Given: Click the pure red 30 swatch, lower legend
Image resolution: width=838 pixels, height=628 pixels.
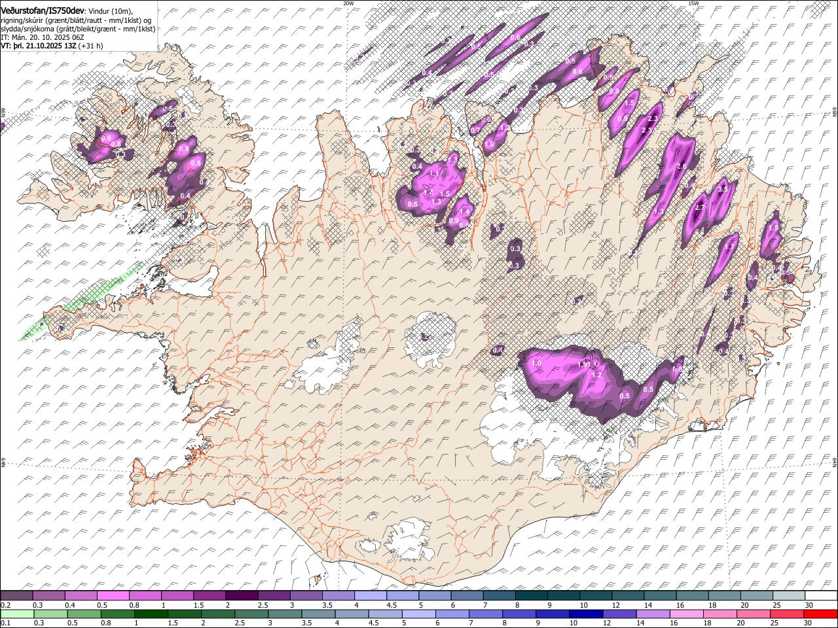Looking at the screenshot, I should (820, 614).
